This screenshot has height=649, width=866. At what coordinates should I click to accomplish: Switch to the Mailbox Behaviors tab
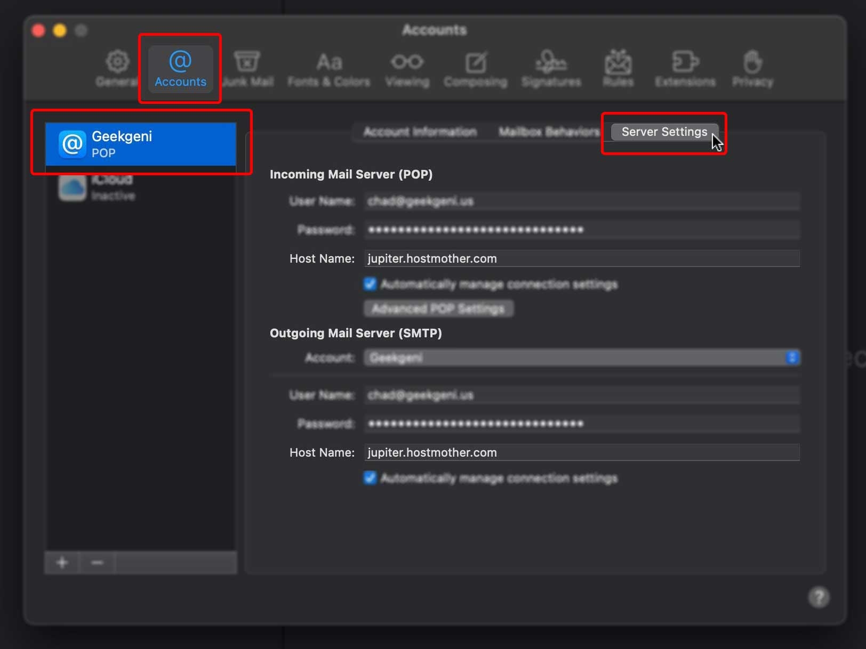point(549,132)
